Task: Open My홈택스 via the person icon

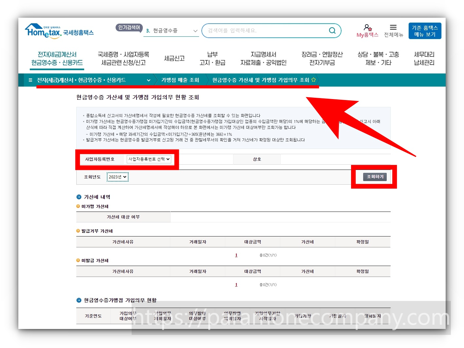Action: pos(367,27)
